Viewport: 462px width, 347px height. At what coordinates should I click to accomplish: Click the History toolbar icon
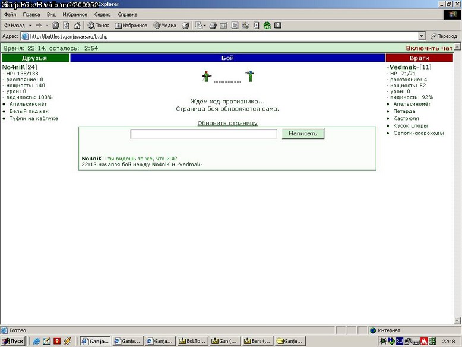coord(185,26)
